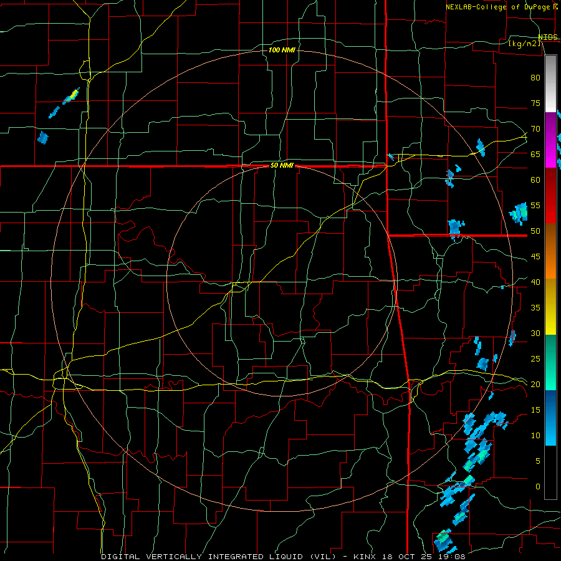561x561 pixels.
Task: Click the 20 value on the color scale
Action: (535, 385)
